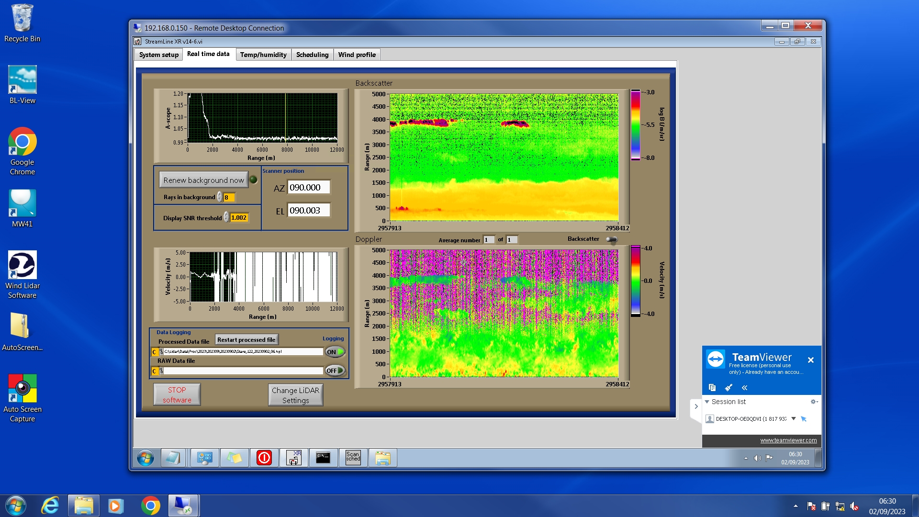Open the Temp/humidity tab
919x517 pixels.
click(263, 55)
